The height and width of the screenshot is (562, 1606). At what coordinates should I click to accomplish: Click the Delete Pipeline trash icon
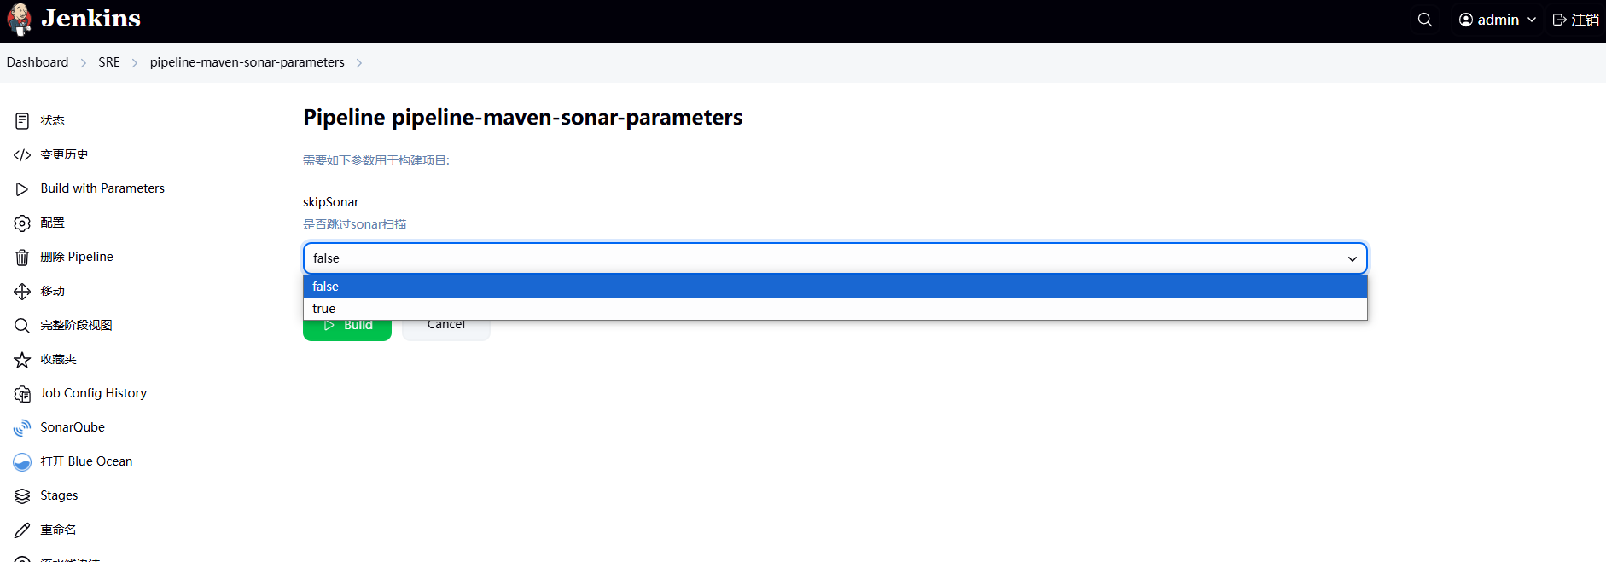(22, 258)
